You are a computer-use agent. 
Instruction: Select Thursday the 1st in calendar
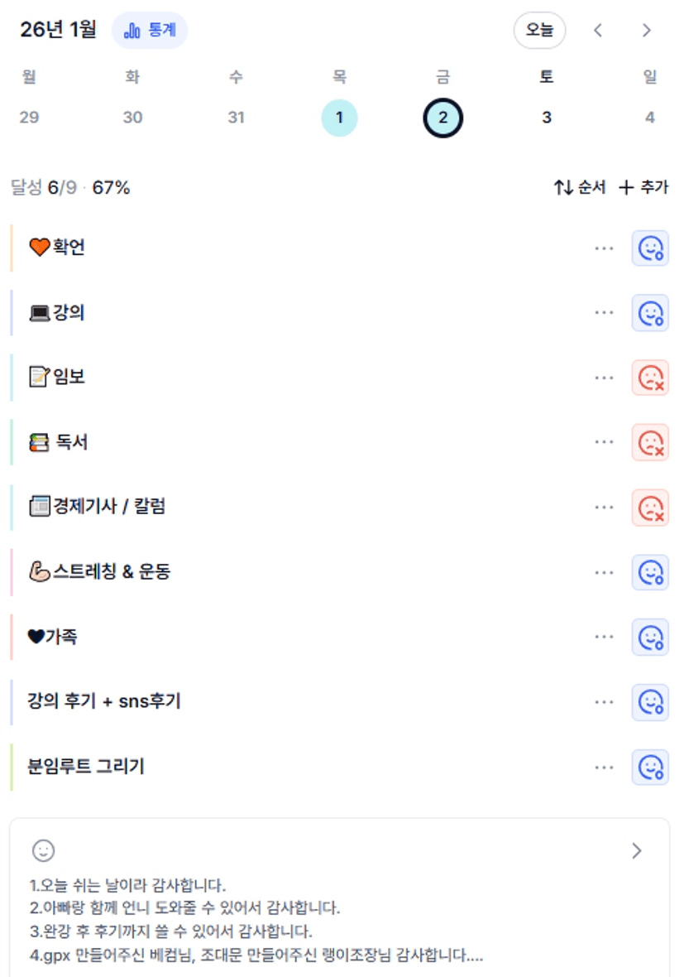coord(339,118)
